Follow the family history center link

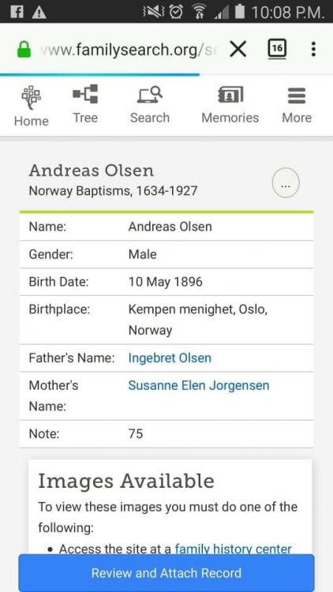tap(234, 549)
